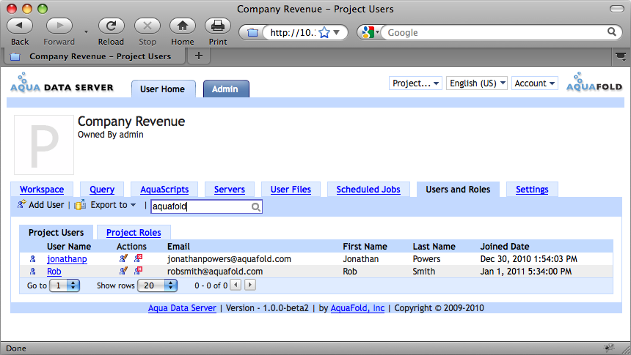Open the Workspace tab

tap(42, 189)
